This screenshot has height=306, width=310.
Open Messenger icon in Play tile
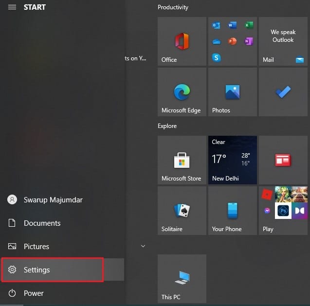click(267, 211)
